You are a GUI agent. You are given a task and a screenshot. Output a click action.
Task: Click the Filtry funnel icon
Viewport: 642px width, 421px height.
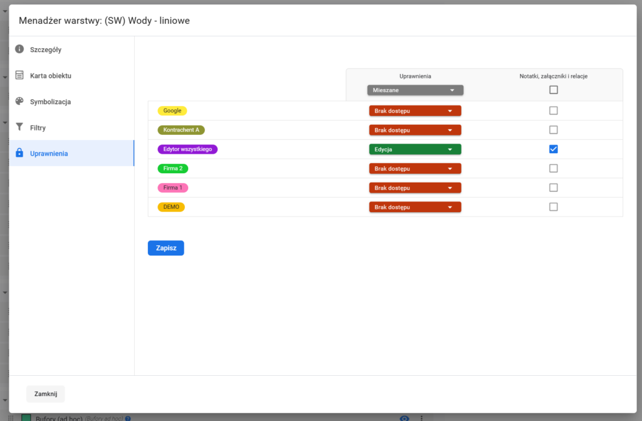coord(19,127)
